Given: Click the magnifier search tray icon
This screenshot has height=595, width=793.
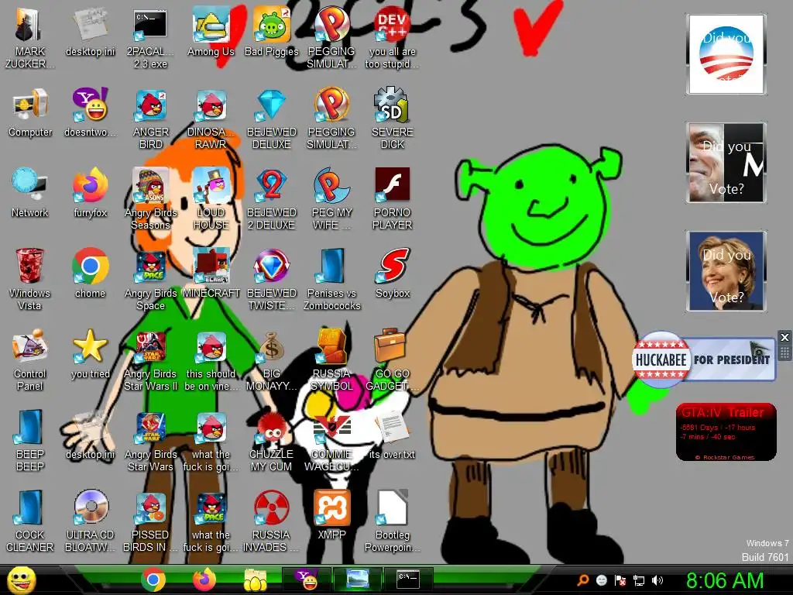Looking at the screenshot, I should tap(582, 580).
